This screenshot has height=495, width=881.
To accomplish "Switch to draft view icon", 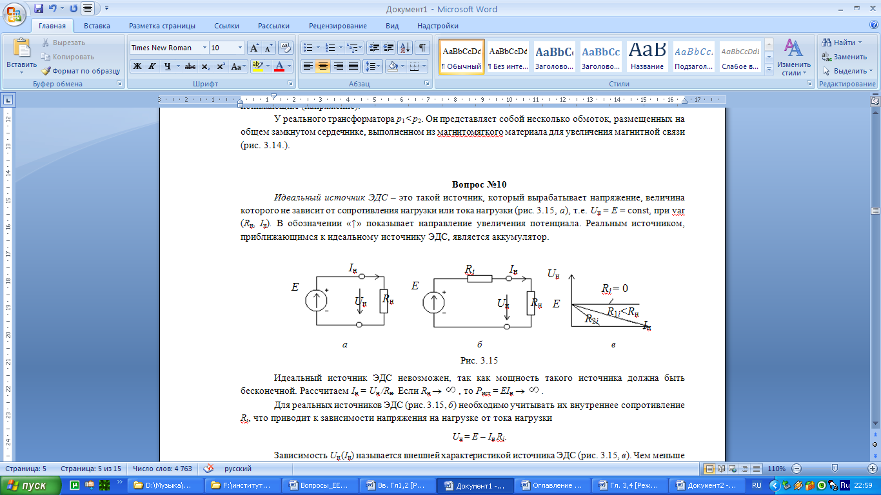I will (756, 469).
